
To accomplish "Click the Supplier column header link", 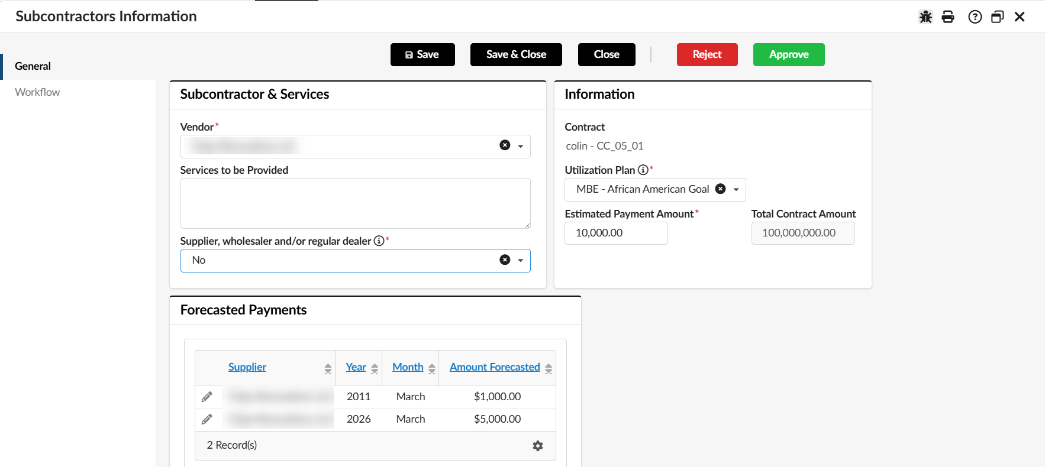I will click(247, 367).
